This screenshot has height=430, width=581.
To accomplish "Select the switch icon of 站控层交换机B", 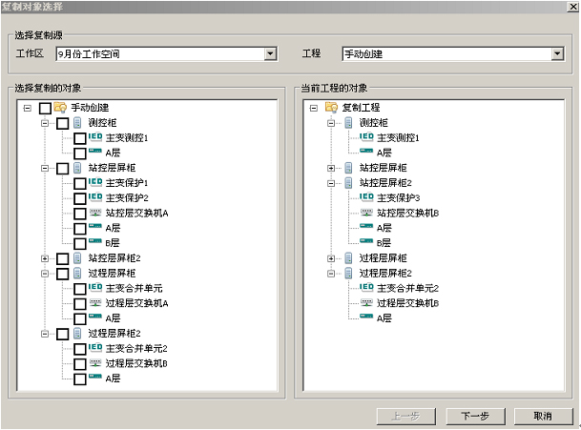I will pyautogui.click(x=365, y=213).
